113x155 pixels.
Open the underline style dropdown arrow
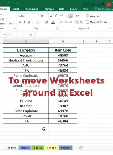(32, 22)
